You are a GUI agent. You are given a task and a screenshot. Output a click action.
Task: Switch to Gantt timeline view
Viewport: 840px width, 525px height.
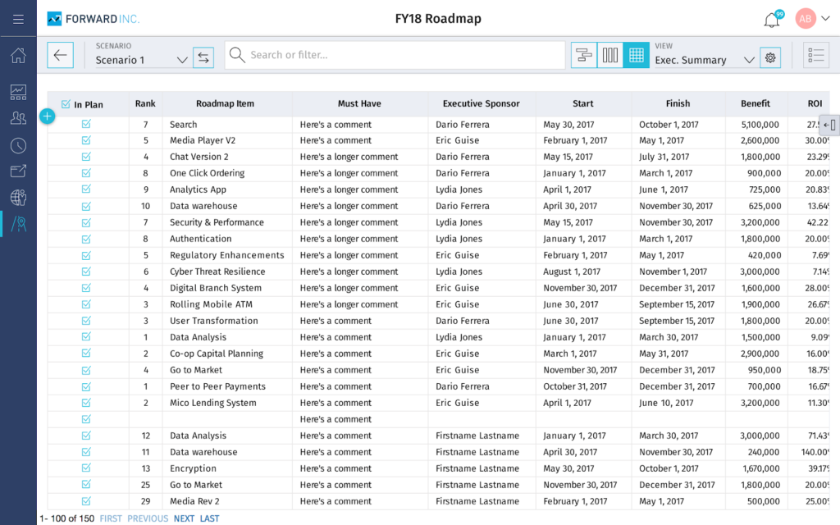[x=584, y=55]
